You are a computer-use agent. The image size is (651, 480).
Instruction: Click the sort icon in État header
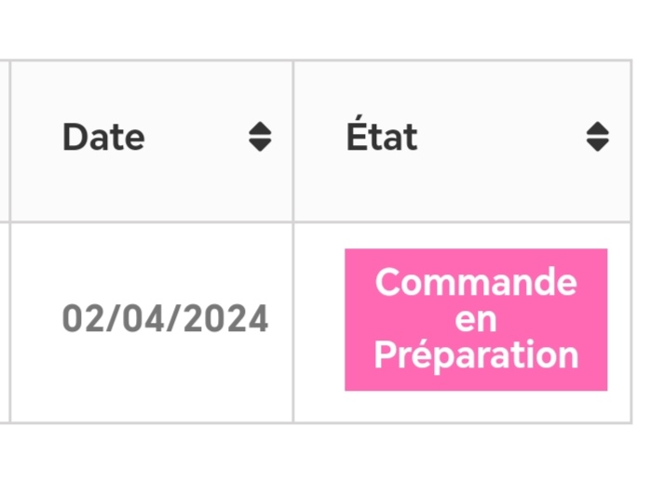(x=597, y=137)
